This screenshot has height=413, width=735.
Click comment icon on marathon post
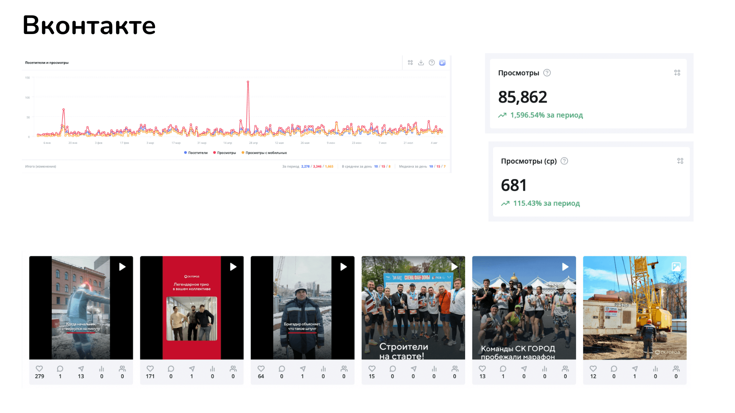pyautogui.click(x=503, y=369)
